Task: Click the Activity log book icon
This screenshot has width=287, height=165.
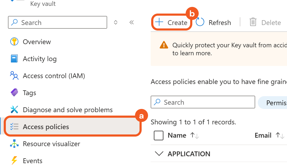Action: [x=14, y=59]
